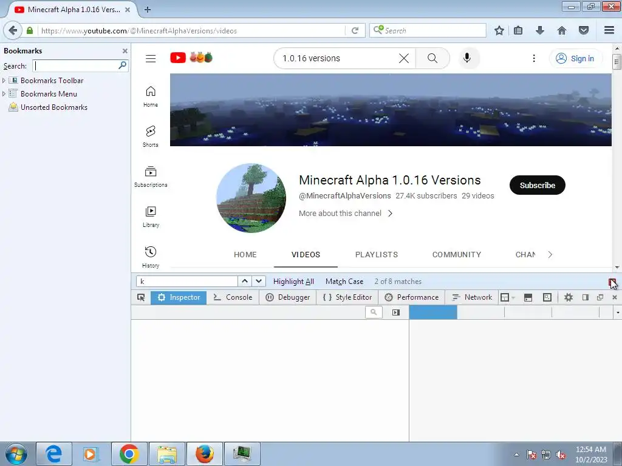Click Sign in button
Image resolution: width=622 pixels, height=466 pixels.
(575, 59)
